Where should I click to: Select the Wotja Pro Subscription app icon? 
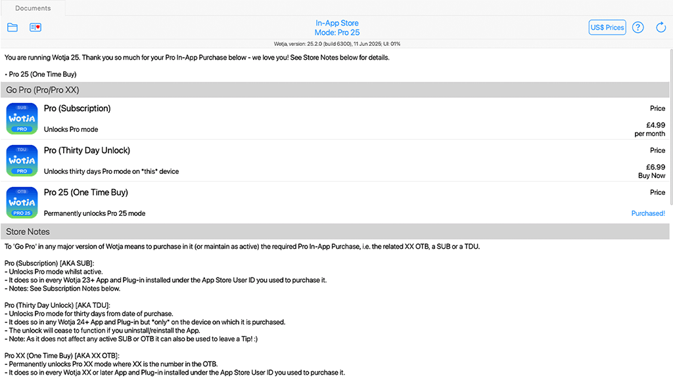[22, 119]
